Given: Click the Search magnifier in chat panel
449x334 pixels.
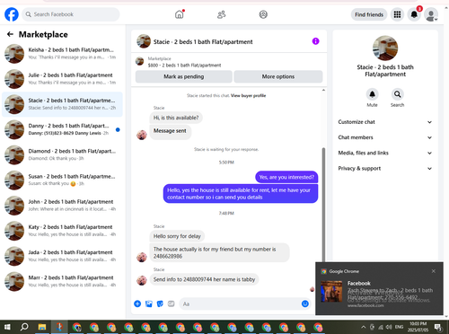Looking at the screenshot, I should [x=397, y=94].
